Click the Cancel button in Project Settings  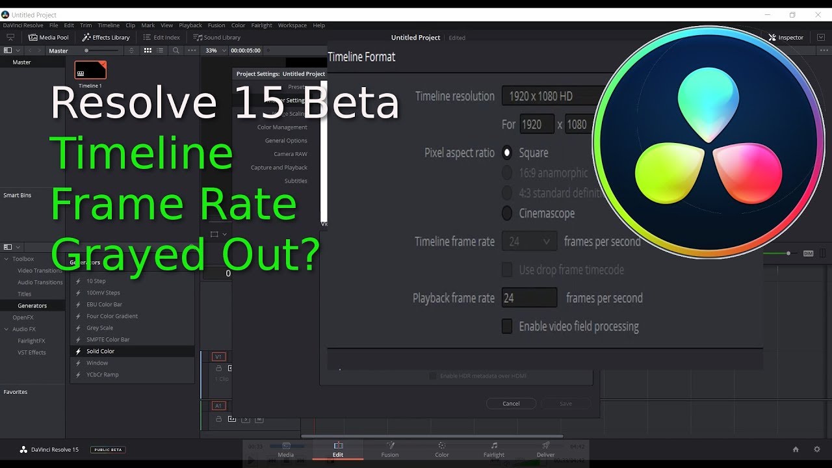coord(511,404)
